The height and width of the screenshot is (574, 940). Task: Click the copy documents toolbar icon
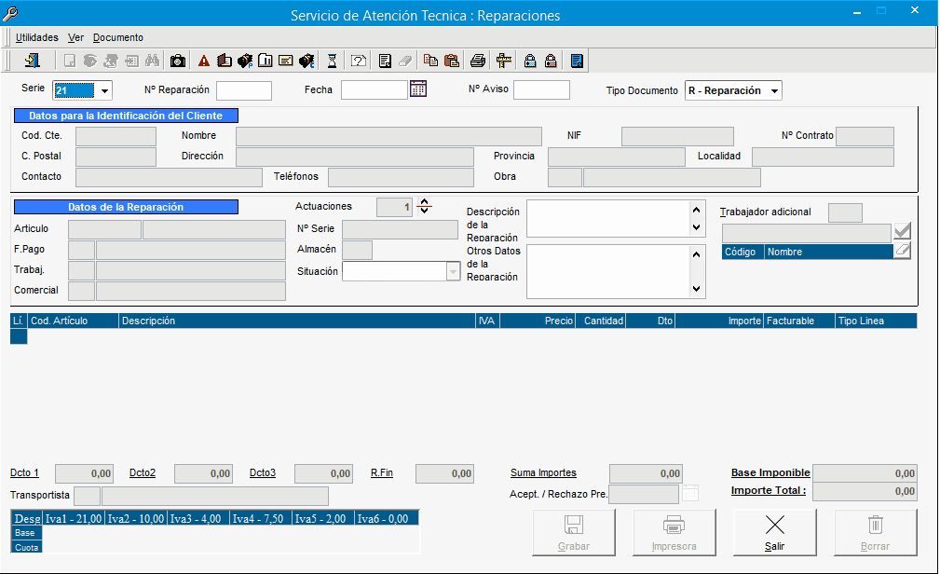tap(430, 61)
